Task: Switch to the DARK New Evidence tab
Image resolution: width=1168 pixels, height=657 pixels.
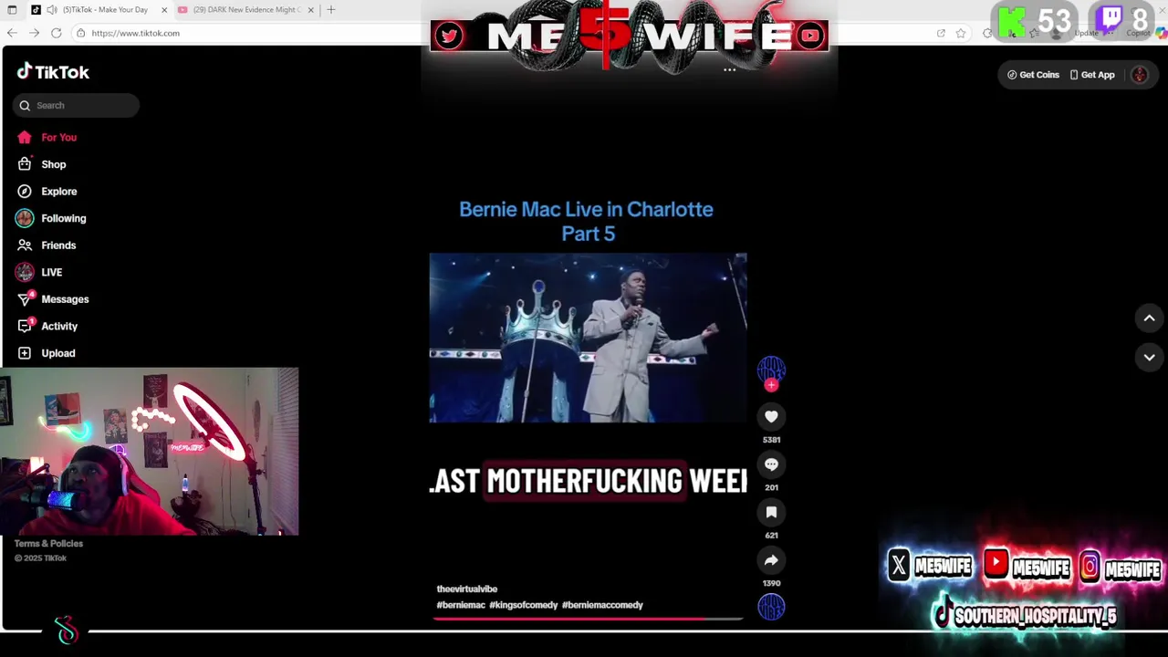Action: pyautogui.click(x=245, y=9)
